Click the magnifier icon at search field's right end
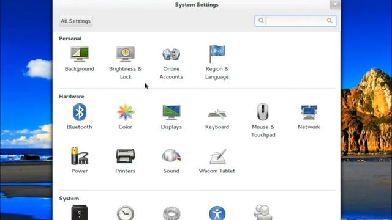The image size is (392, 220). 330,21
